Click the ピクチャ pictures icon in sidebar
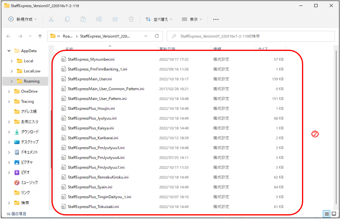 17,162
